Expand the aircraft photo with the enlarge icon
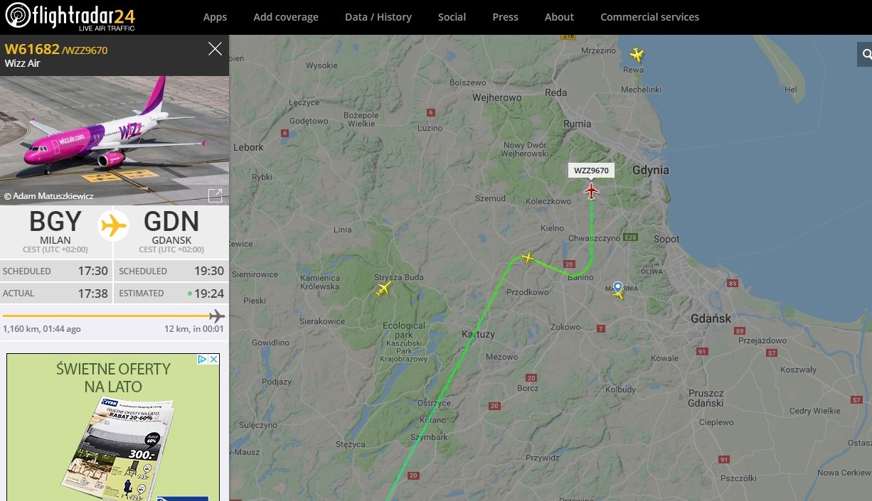Screen dimensions: 872x501 click(x=215, y=195)
